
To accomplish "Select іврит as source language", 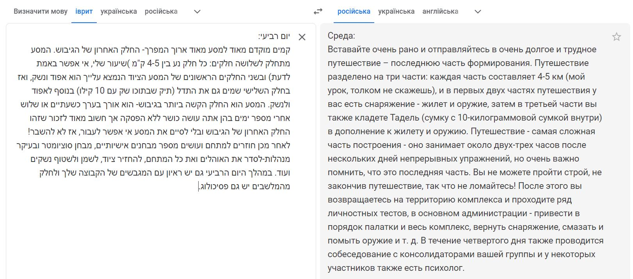I will [84, 11].
